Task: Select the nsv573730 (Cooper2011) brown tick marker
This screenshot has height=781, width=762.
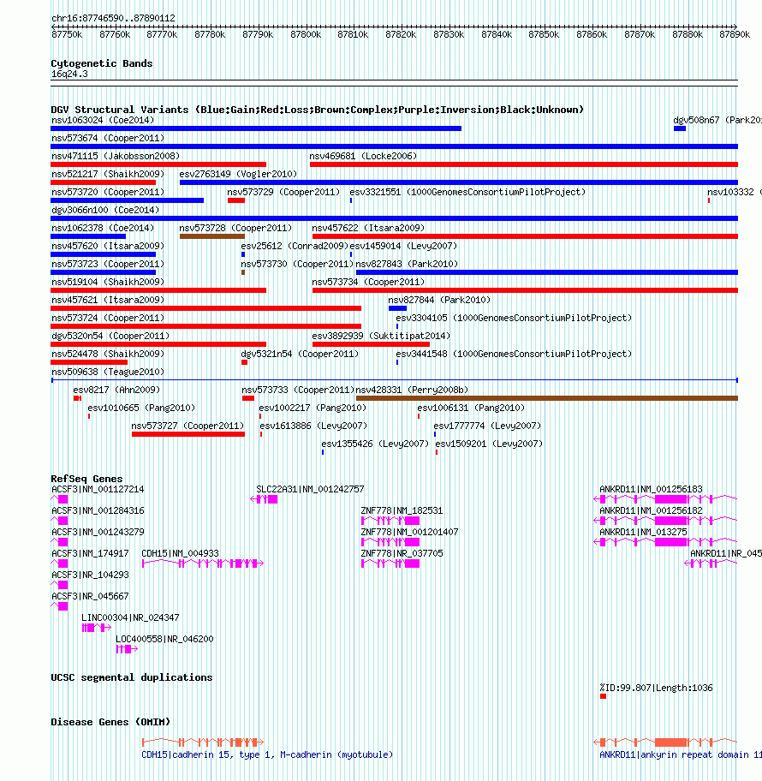Action: pyautogui.click(x=243, y=272)
